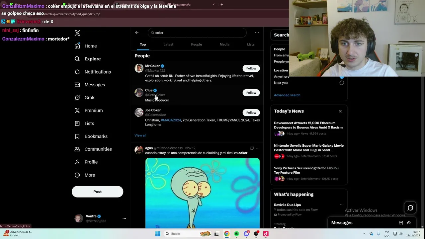Open the Communities people icon

[77, 149]
